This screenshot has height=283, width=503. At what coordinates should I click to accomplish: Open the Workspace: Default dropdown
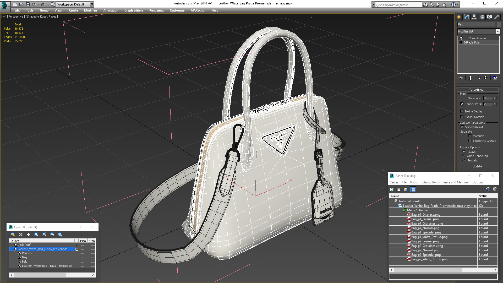(73, 4)
